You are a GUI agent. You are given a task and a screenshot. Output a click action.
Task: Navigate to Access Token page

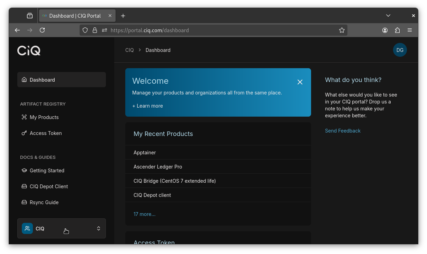click(x=46, y=133)
